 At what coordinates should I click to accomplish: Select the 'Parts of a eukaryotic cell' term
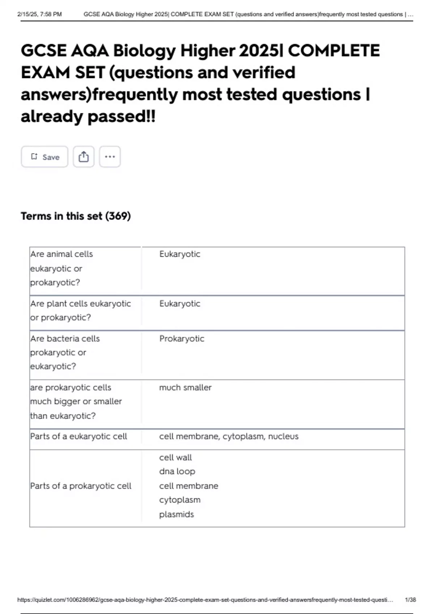coord(78,436)
